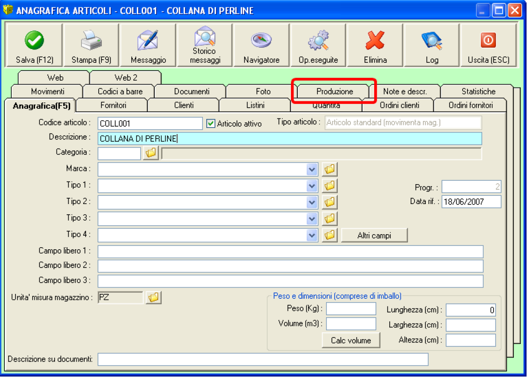527x377 pixels.
Task: Click the Calc volume button
Action: pyautogui.click(x=351, y=340)
